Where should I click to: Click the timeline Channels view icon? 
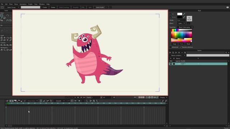(x=11, y=101)
